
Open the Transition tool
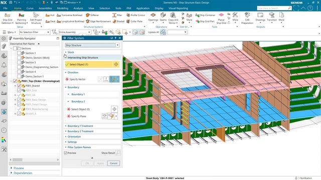(x=272, y=17)
